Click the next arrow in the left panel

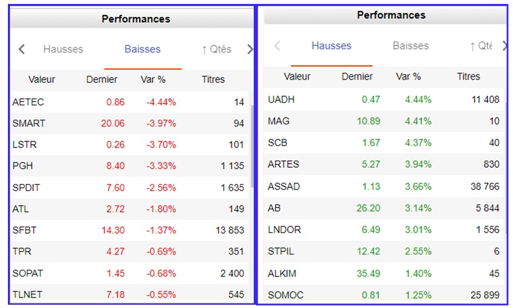coord(249,49)
